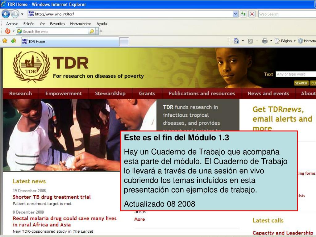316x237 pixels.
Task: Click the magnifier search icon in toolbar
Action: point(92,31)
